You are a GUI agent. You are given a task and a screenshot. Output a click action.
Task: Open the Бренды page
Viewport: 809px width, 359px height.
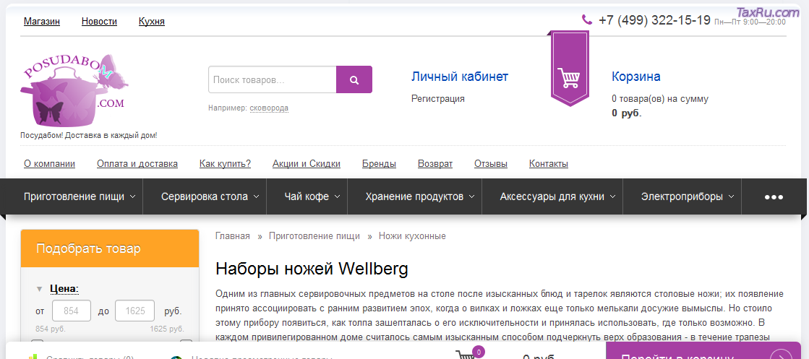point(380,163)
